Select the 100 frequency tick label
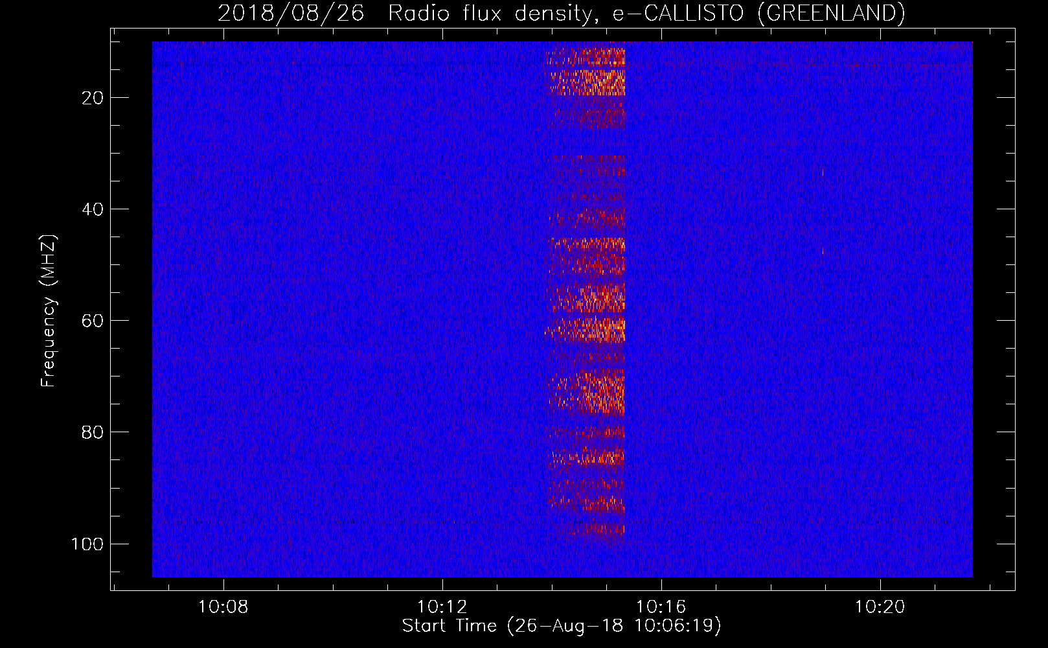This screenshot has width=1048, height=648. [87, 544]
